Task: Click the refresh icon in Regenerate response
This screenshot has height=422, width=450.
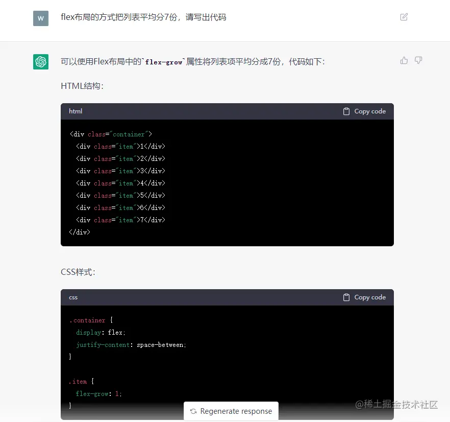Action: coord(193,411)
